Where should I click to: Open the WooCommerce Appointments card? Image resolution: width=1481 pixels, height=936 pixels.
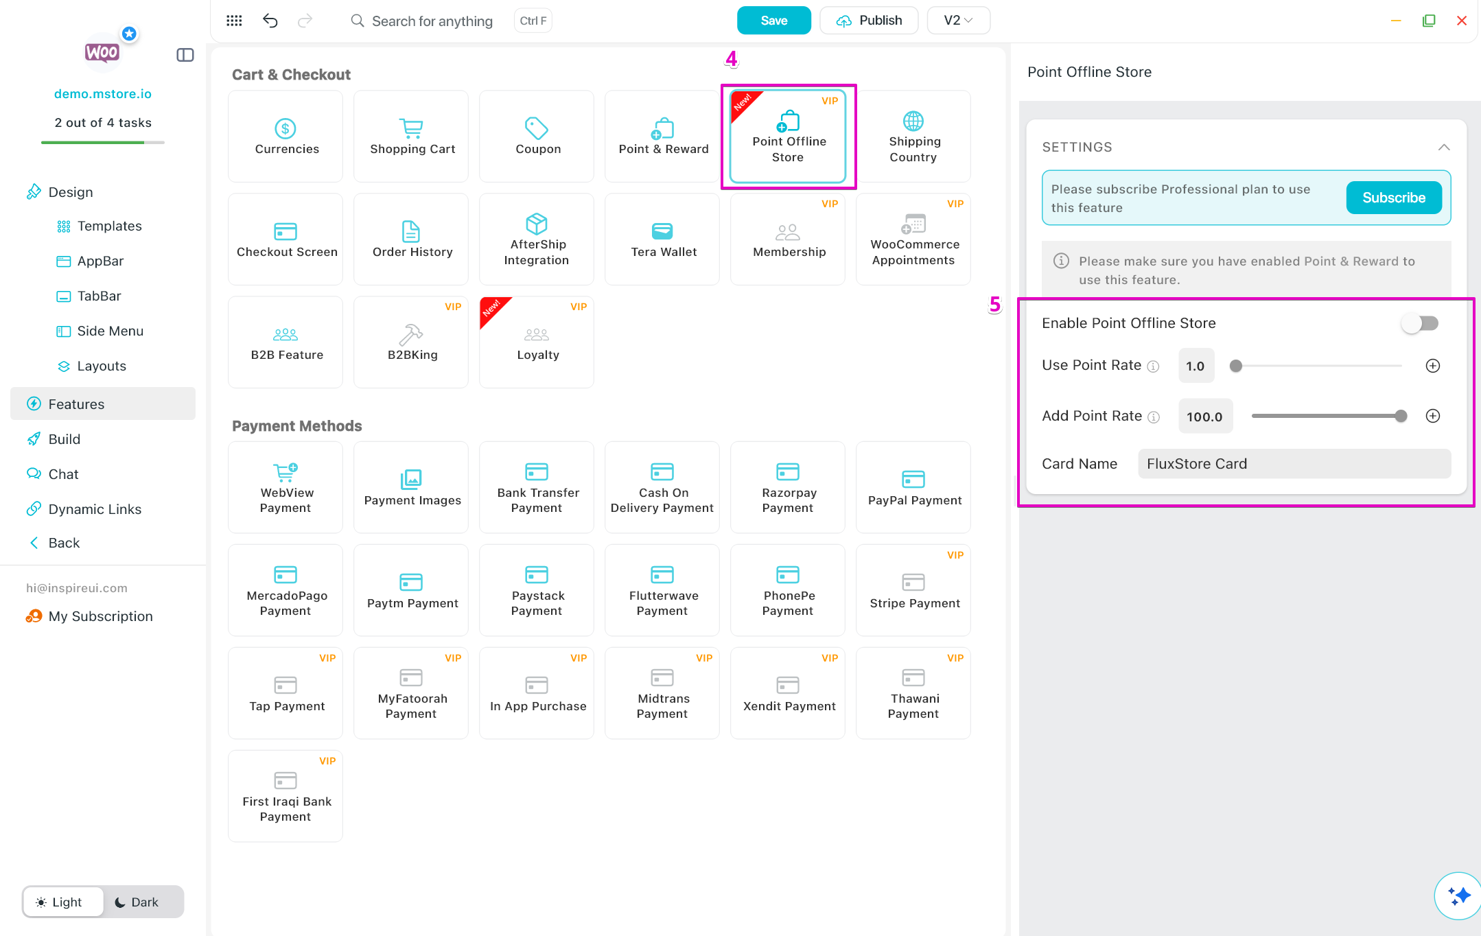coord(913,239)
